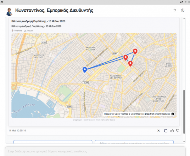
Task: Click the pin icon next to '4 markers'
Action: [x=12, y=31]
